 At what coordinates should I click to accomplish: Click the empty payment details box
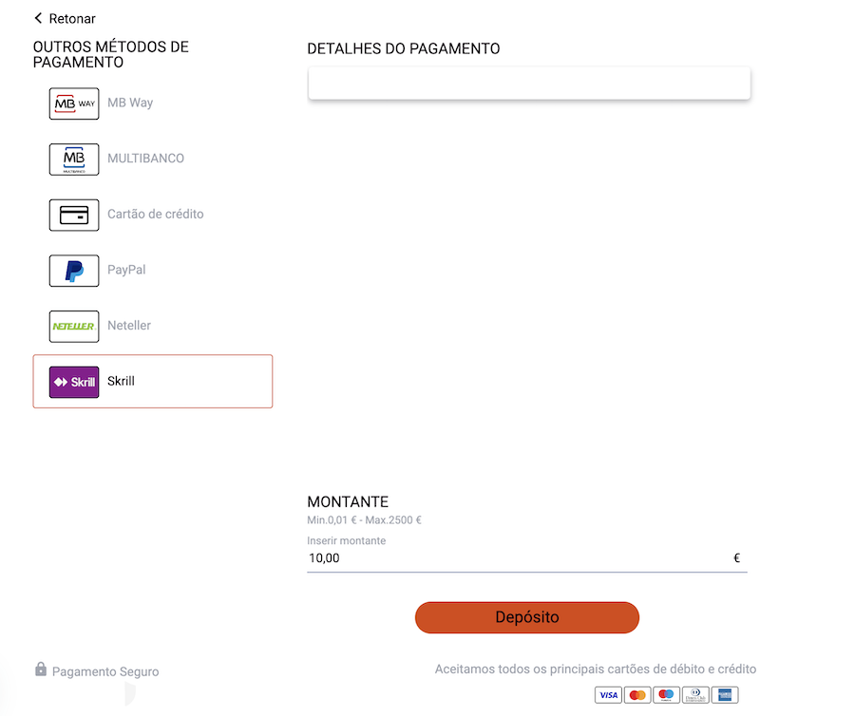click(x=529, y=84)
